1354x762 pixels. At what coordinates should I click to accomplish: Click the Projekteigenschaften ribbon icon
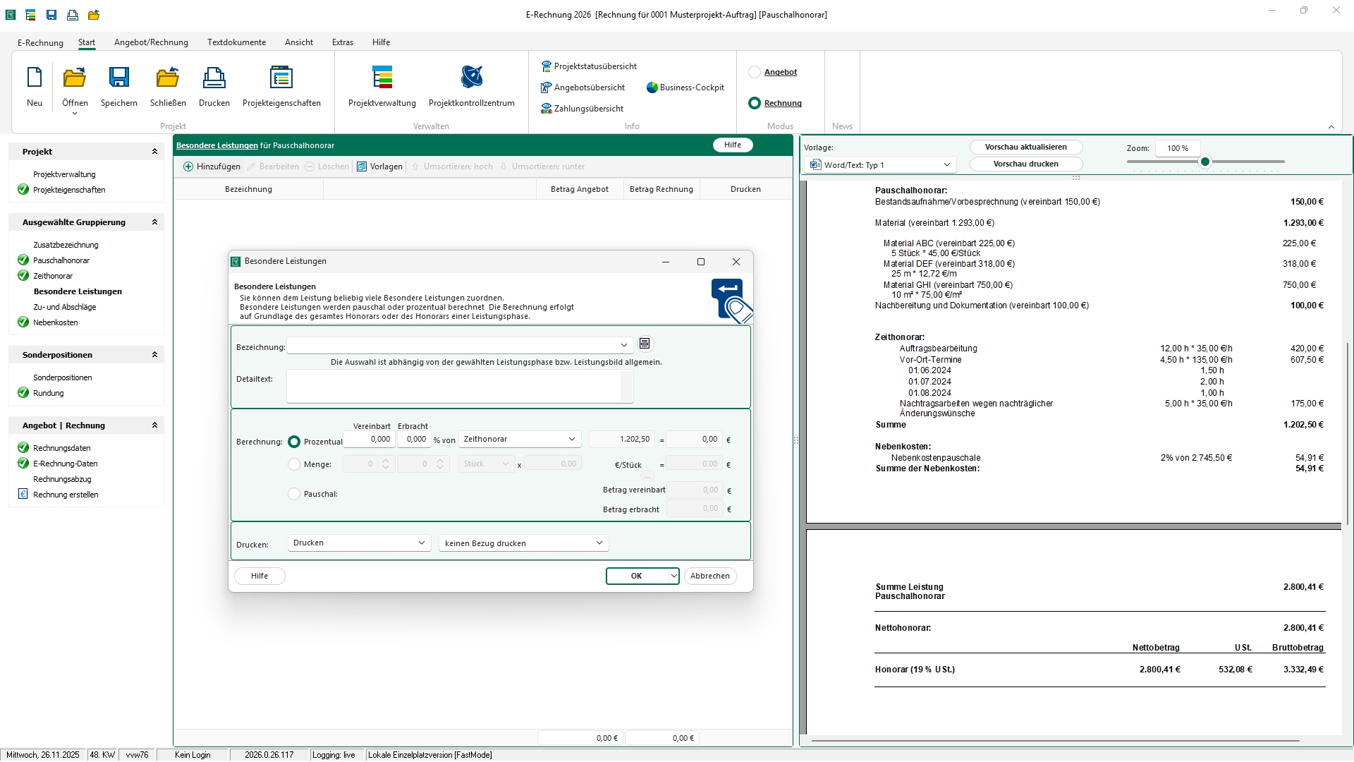(281, 77)
